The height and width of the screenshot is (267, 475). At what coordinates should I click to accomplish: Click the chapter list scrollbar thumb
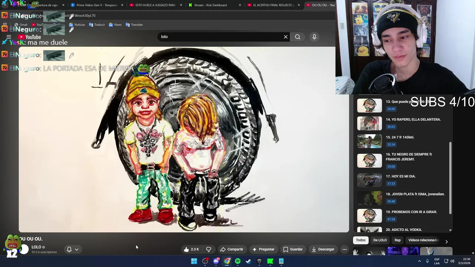[x=451, y=178]
